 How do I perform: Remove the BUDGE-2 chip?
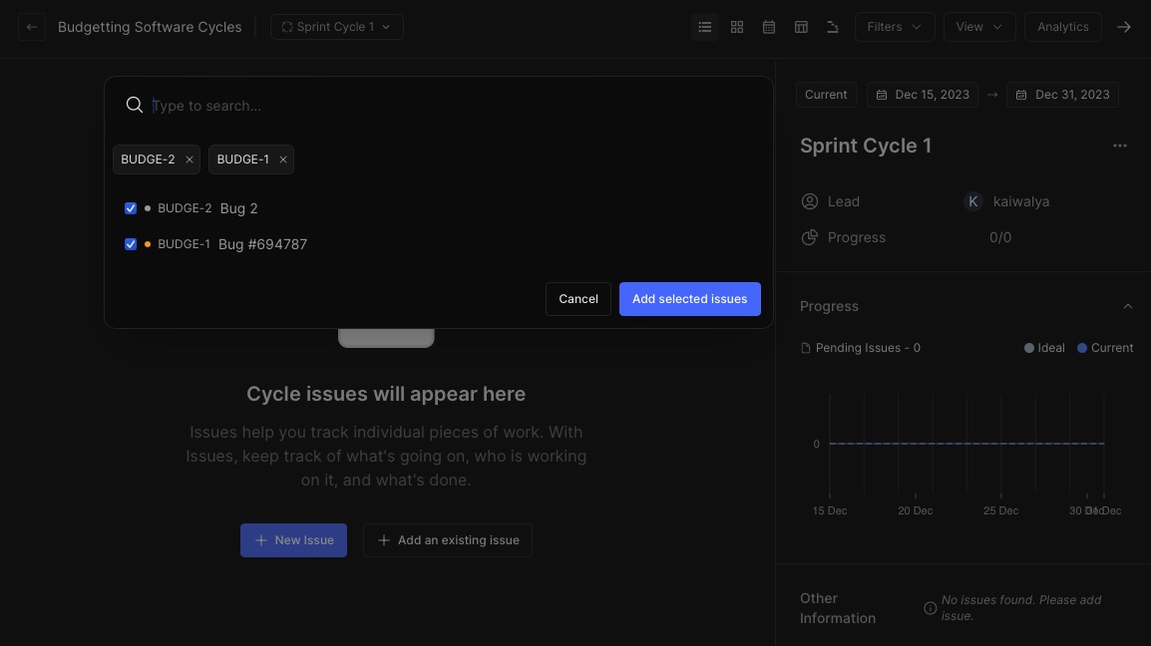(x=190, y=160)
